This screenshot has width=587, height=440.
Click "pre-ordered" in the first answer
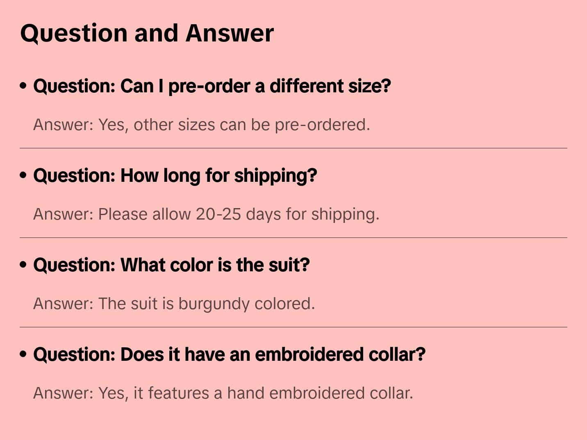[322, 125]
